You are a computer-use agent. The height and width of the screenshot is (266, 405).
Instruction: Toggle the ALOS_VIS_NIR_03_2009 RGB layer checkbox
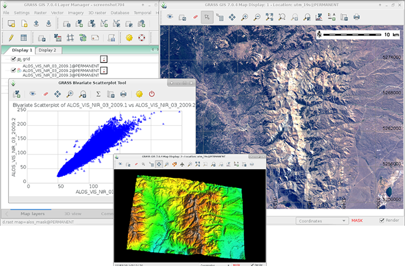pyautogui.click(x=14, y=70)
